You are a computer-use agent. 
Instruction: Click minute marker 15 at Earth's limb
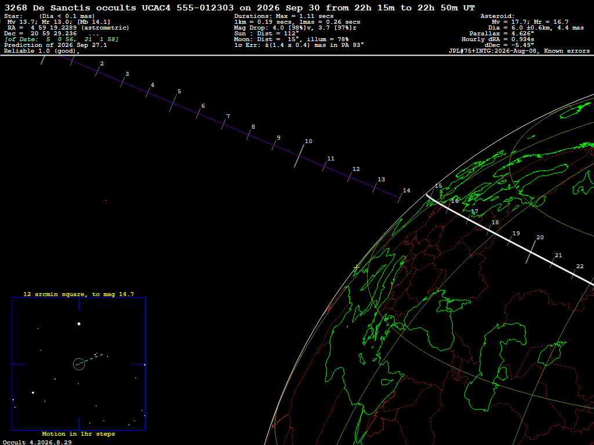[439, 186]
